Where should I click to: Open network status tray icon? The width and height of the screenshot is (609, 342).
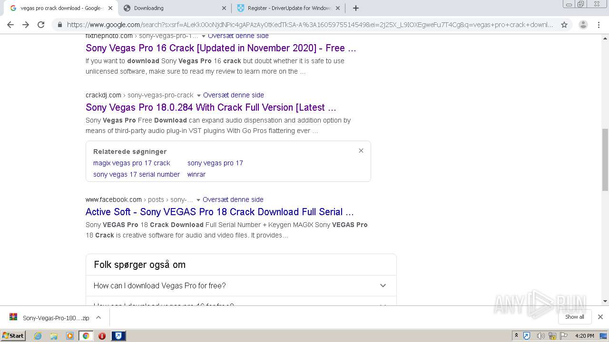pos(552,336)
